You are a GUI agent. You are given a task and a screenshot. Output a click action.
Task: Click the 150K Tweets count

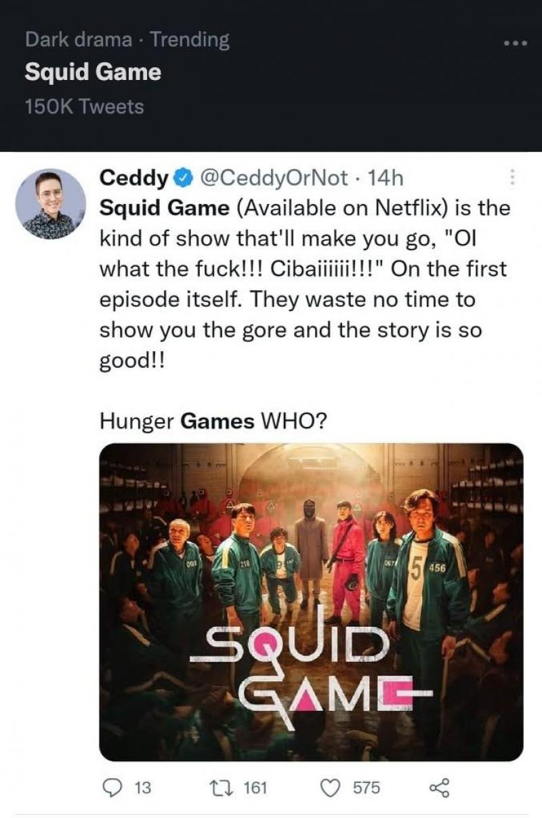coord(84,106)
